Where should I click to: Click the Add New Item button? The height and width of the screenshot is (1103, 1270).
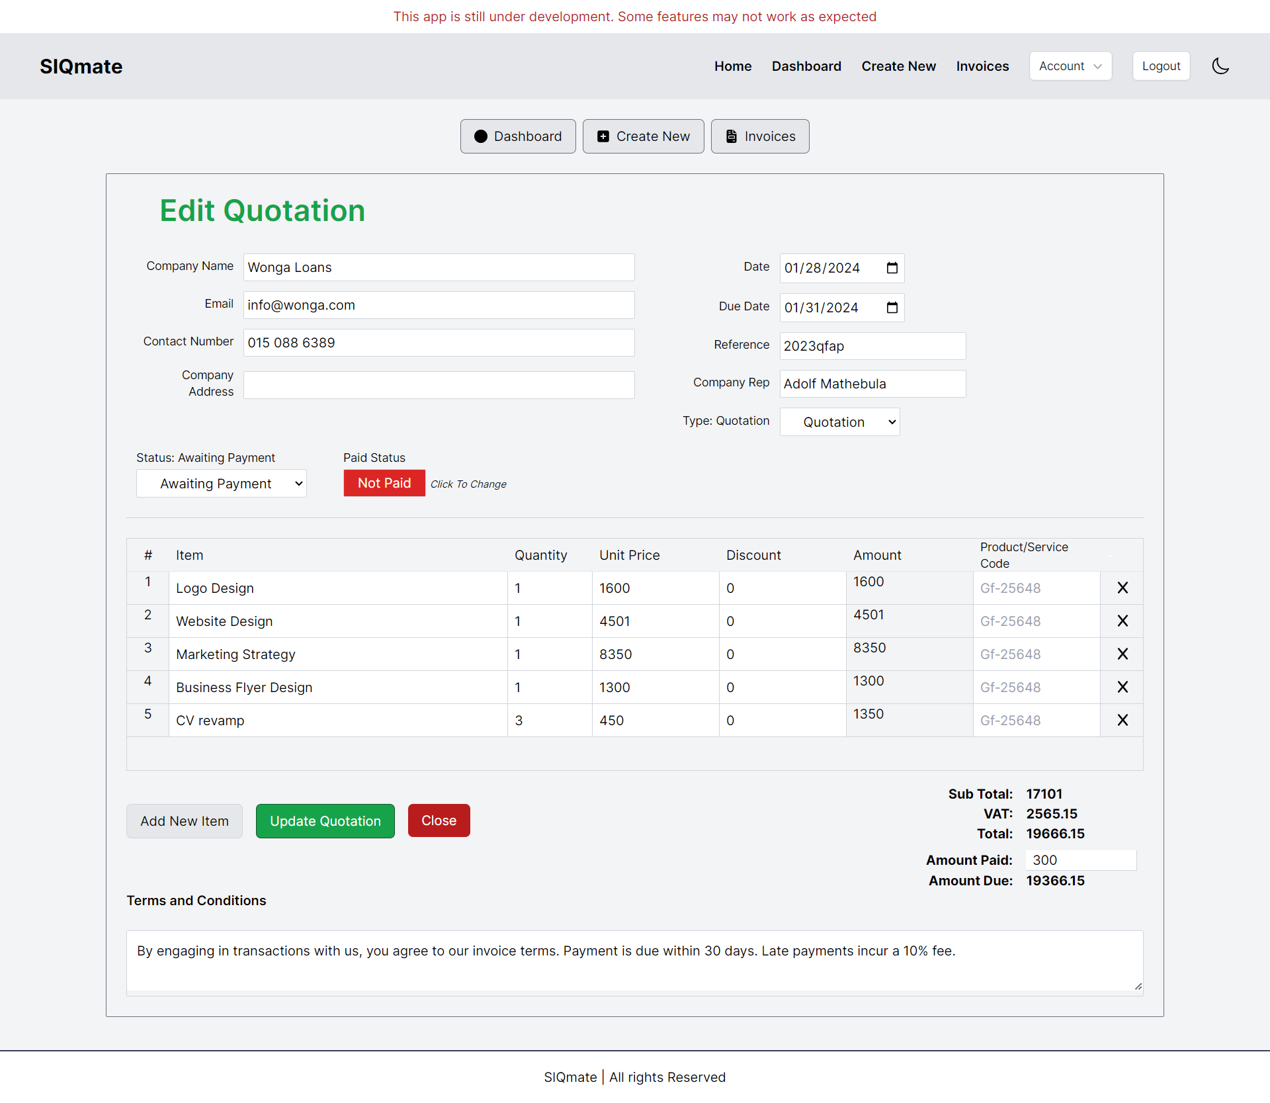click(x=184, y=820)
